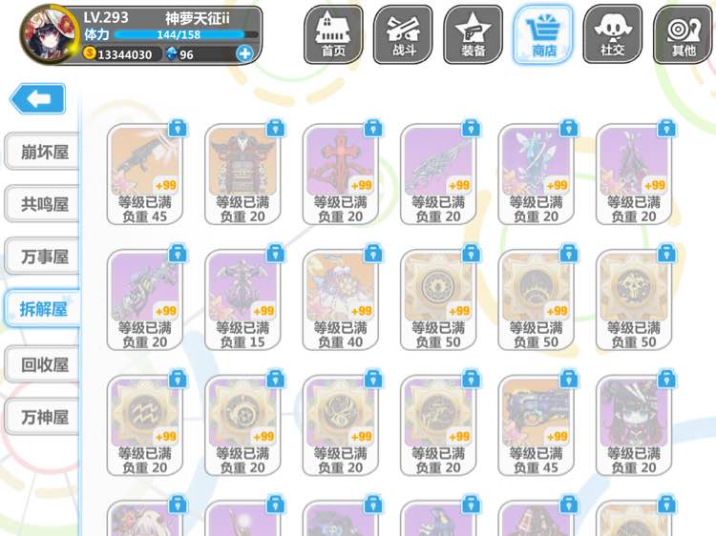Toggle lock on the red cross weapon
The image size is (716, 536).
point(373,129)
